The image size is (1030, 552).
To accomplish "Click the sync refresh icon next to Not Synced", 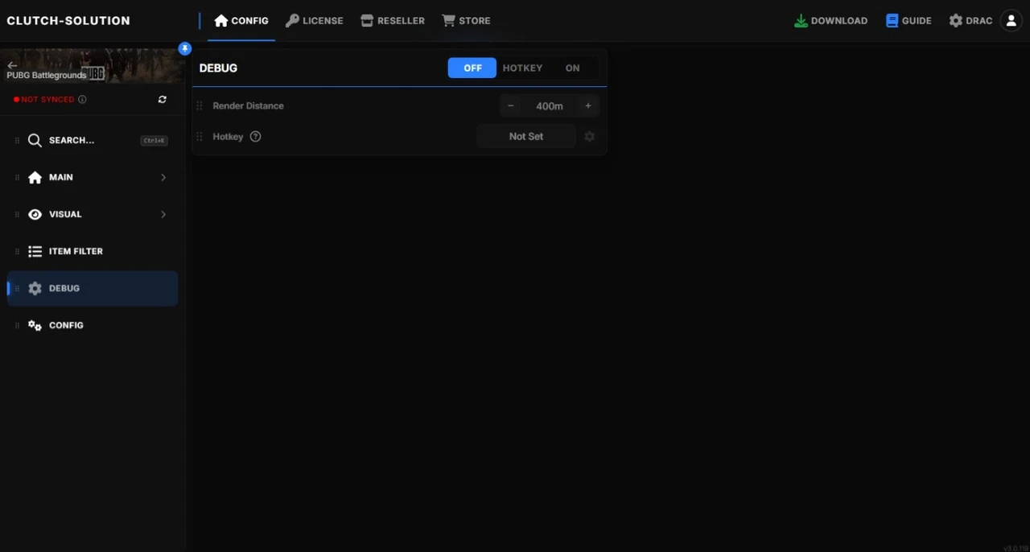I will coord(163,99).
